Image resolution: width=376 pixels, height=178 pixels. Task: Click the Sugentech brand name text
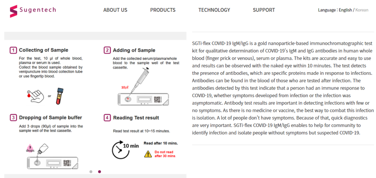pos(38,10)
